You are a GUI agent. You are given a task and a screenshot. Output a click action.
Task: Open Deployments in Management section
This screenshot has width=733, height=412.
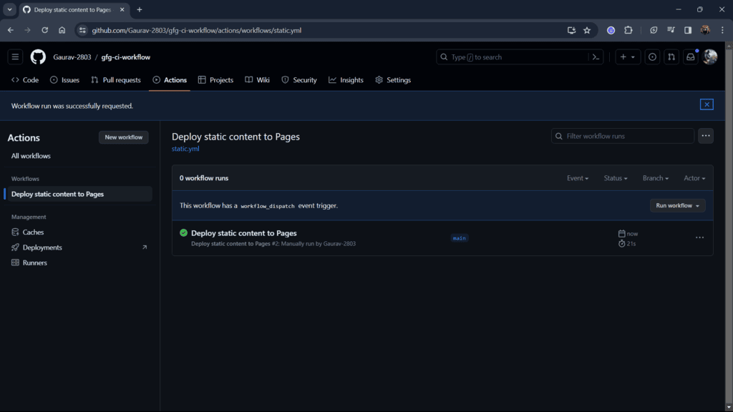click(x=42, y=247)
